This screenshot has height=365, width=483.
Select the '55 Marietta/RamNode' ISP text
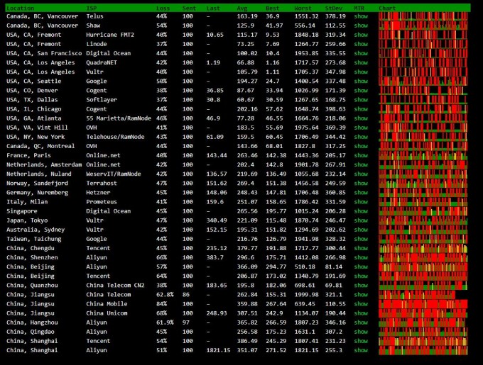tap(119, 118)
